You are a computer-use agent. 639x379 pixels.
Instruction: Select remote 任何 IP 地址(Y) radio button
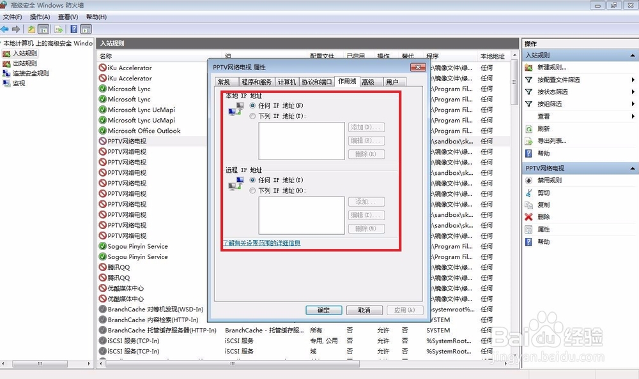pos(252,180)
